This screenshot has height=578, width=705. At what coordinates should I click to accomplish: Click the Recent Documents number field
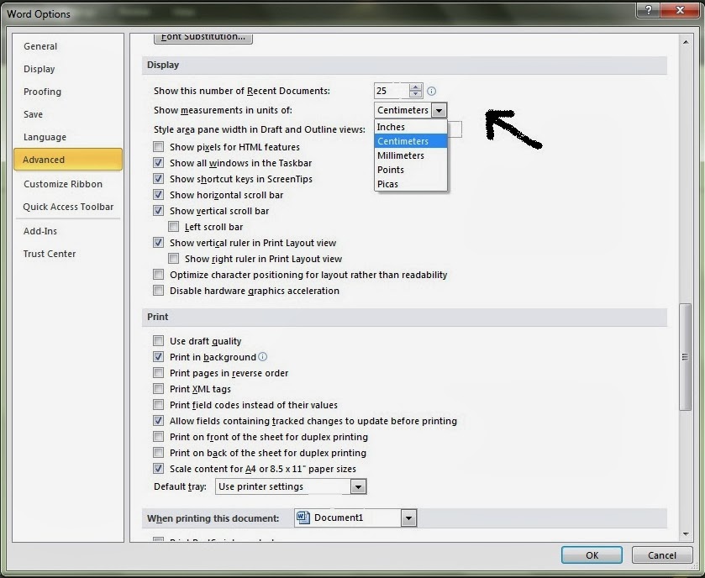coord(392,91)
